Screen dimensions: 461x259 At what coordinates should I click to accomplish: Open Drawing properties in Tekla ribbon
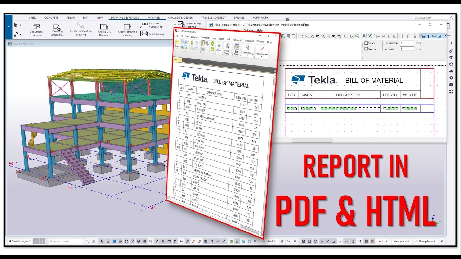[57, 31]
